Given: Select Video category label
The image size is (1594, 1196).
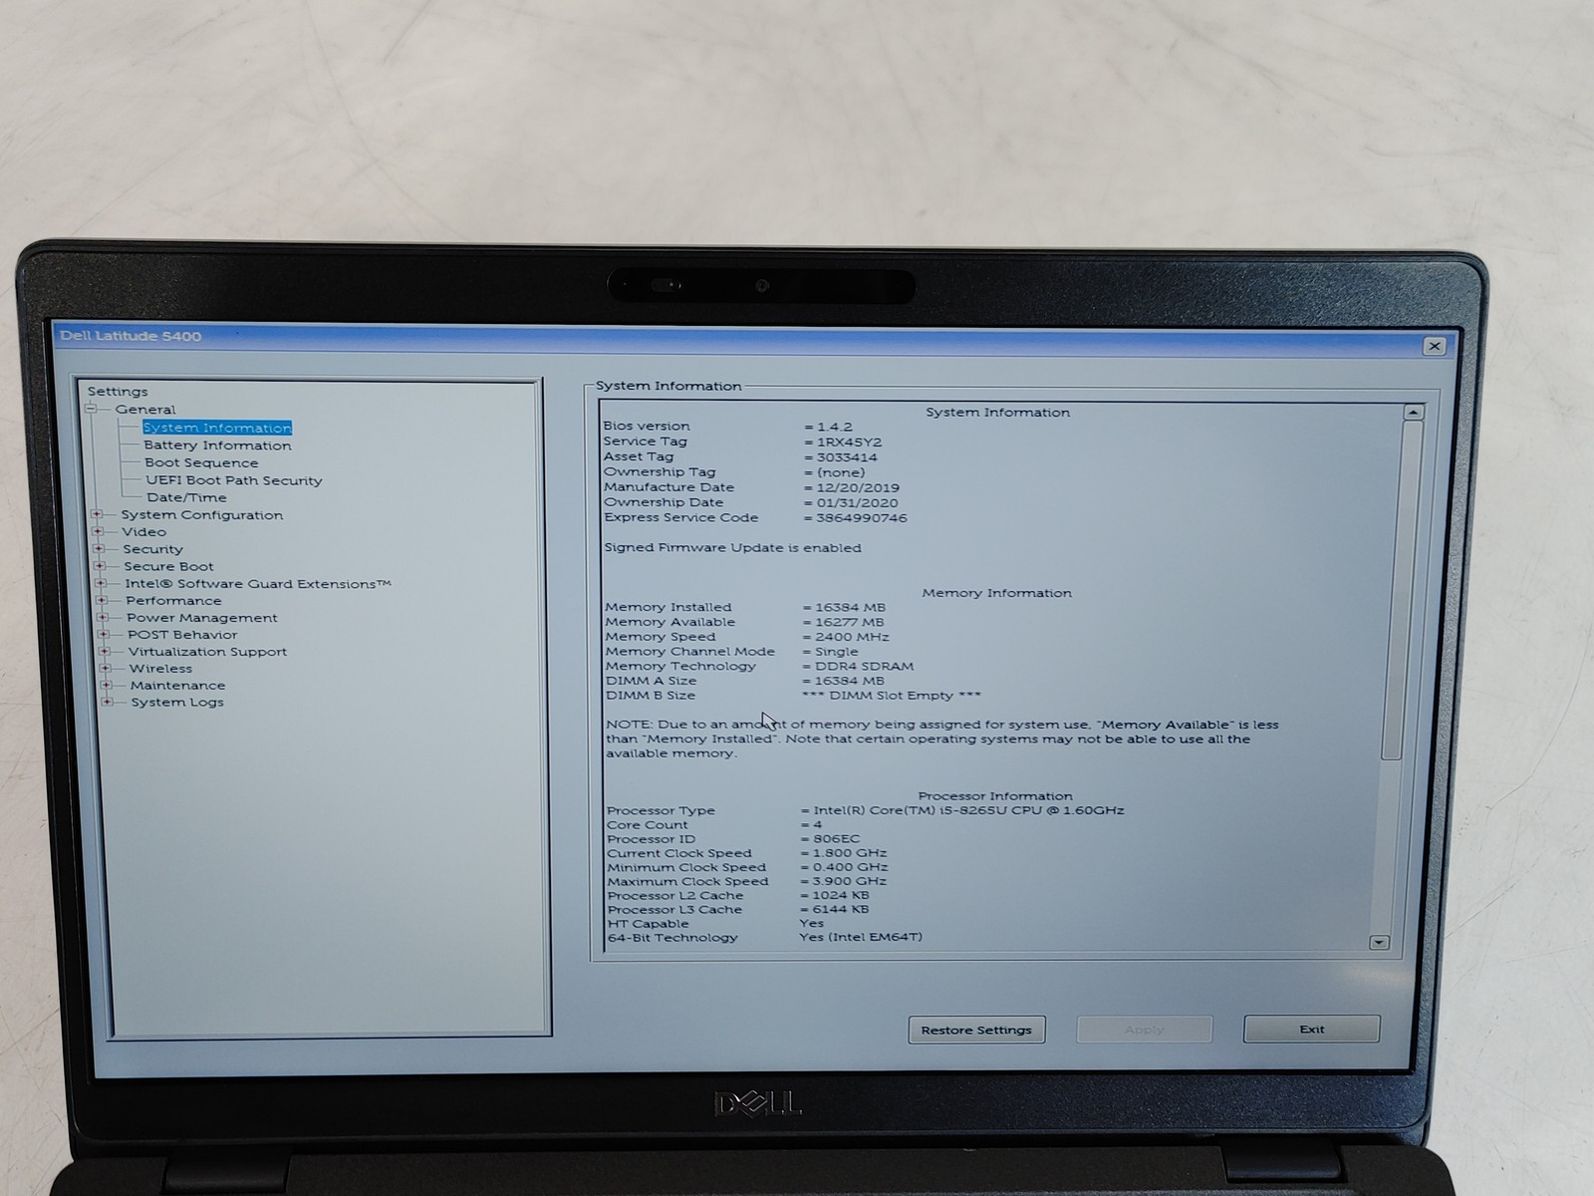Looking at the screenshot, I should coord(144,532).
